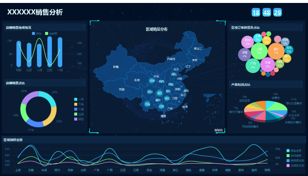This screenshot has width=308, height=176.
Task: Click the glowing 云南 marker on the map
Action: tap(147, 104)
